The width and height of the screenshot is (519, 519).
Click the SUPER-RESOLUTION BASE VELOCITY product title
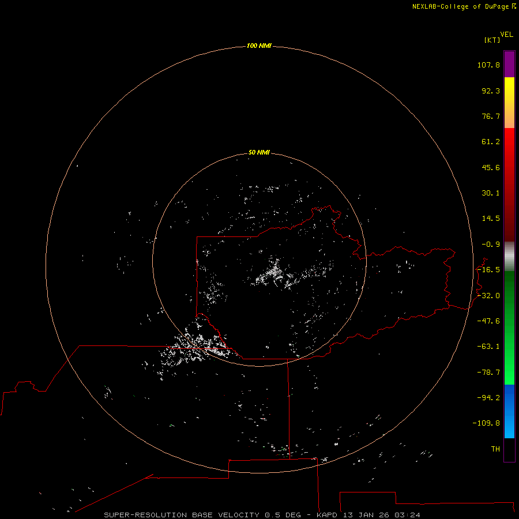182,515
